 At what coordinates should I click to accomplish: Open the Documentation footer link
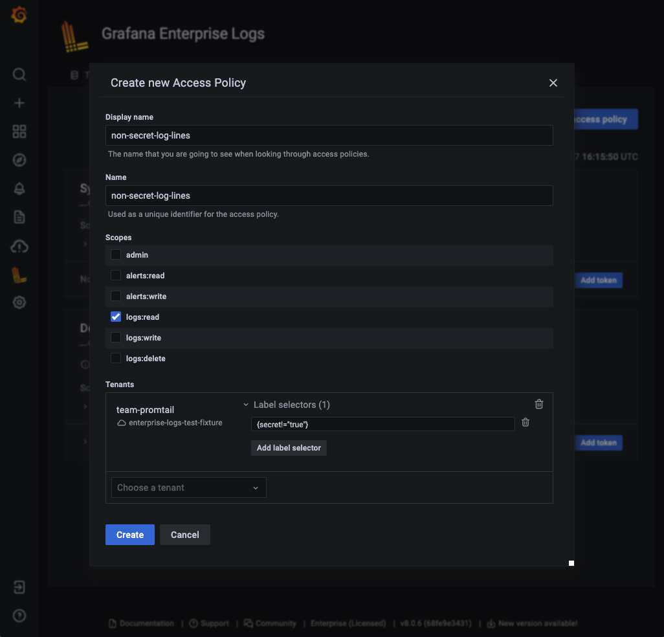[x=146, y=623]
